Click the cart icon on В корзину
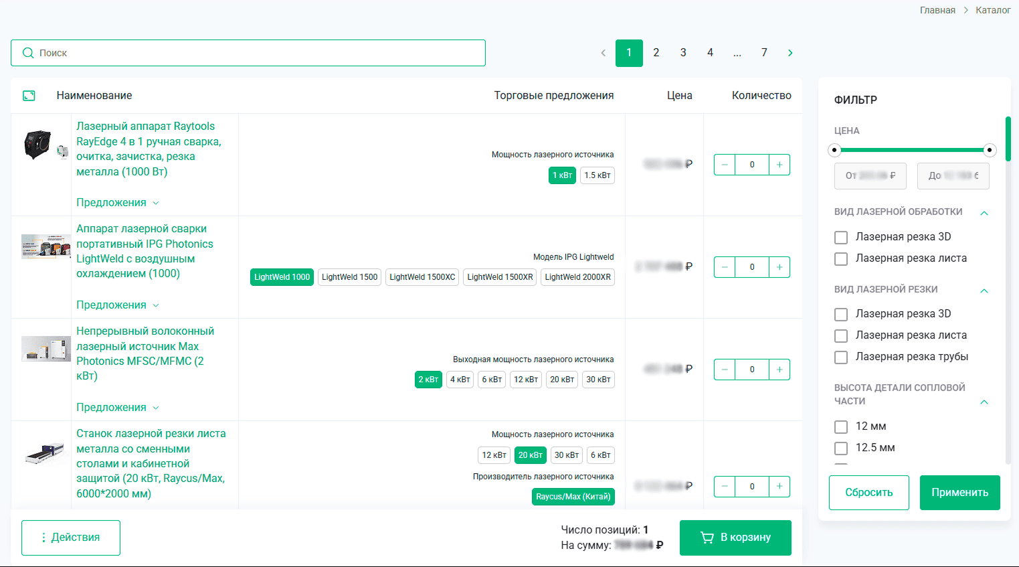Screen dimensions: 1019x567 click(707, 538)
